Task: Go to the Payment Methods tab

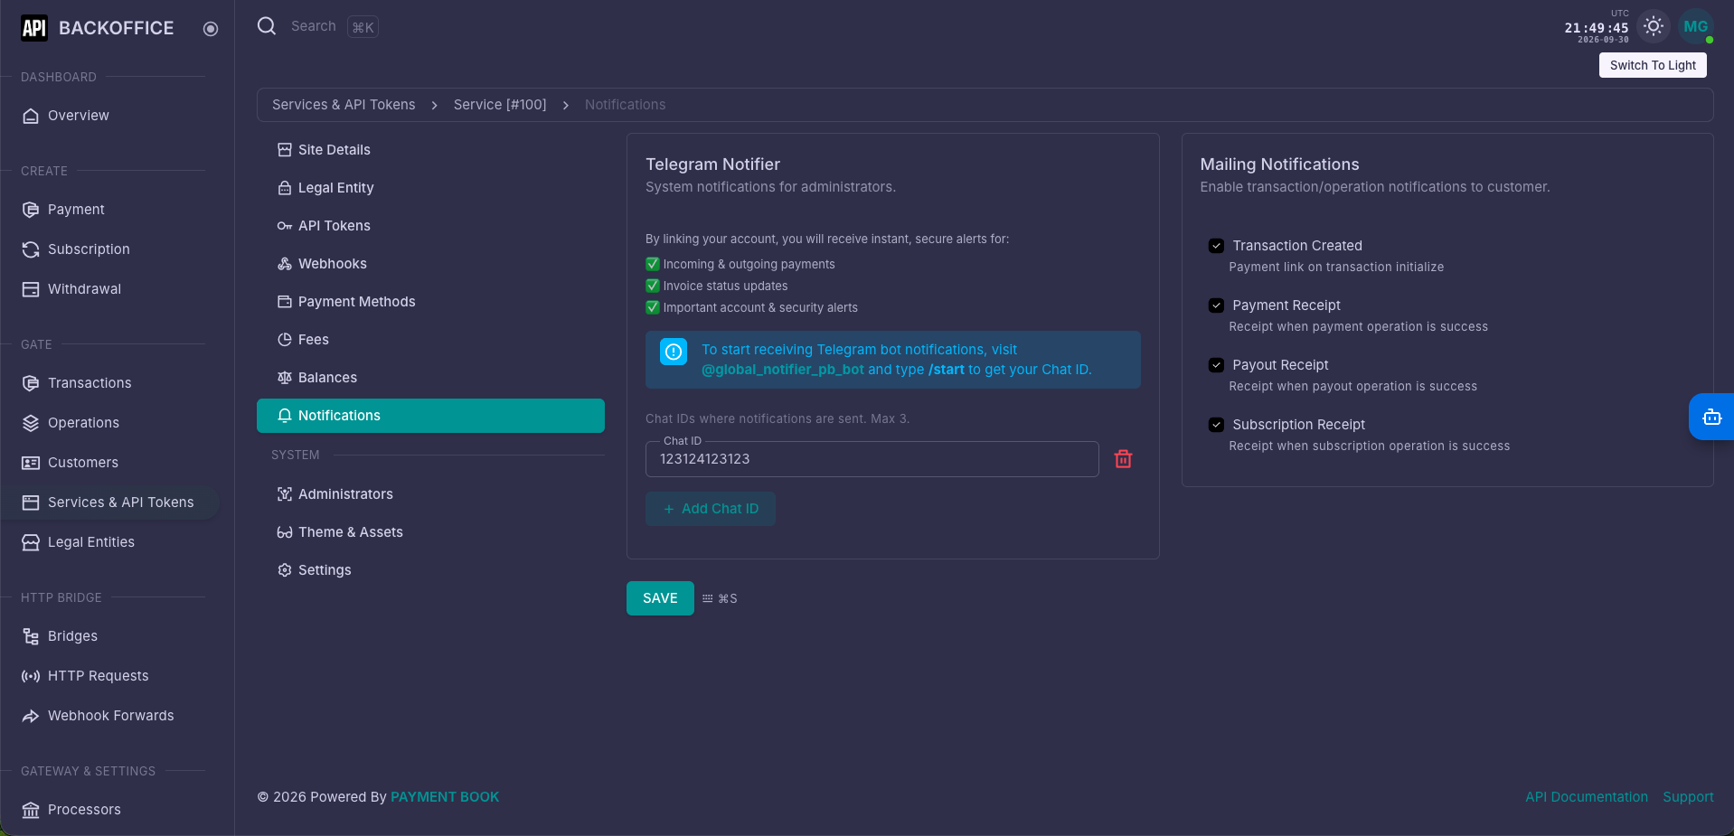Action: [x=430, y=302]
